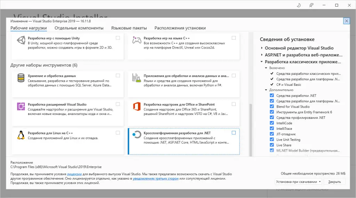Click the data science flask and chart icon
Screen dimensions: 356x198
(137, 78)
